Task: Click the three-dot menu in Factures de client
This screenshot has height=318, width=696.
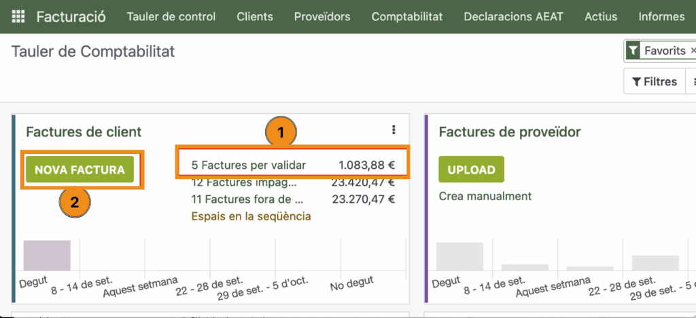Action: (394, 130)
